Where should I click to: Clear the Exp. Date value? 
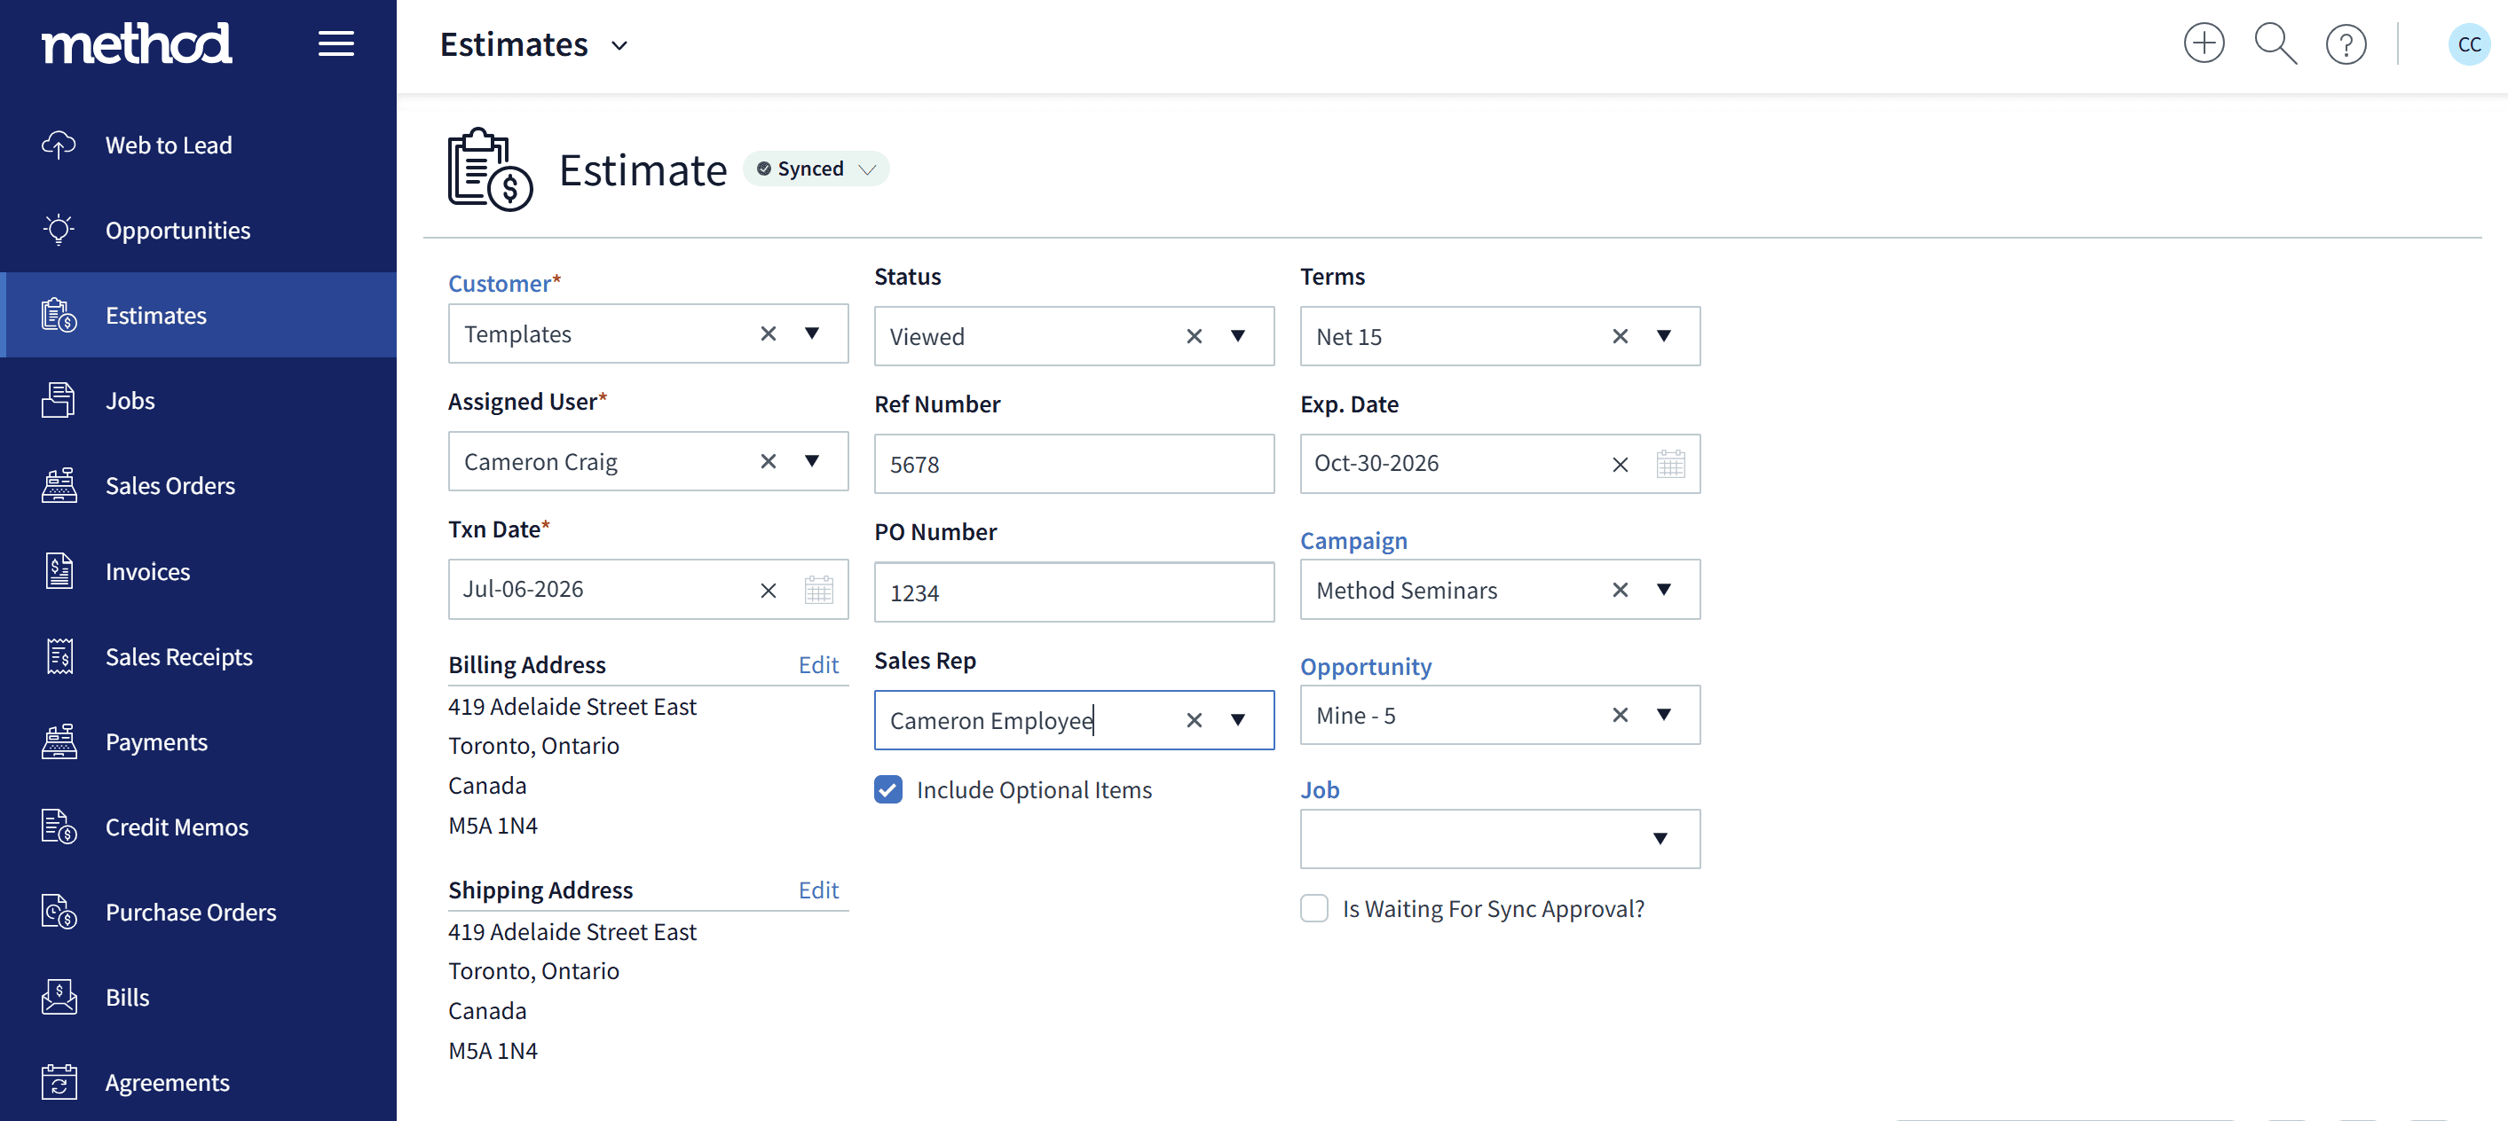(x=1620, y=465)
